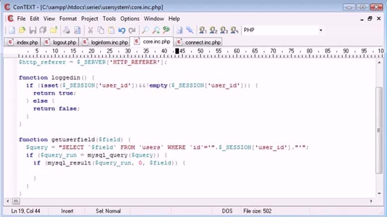Toggle word wrap toolbar icon
Screen dimensions: 387x217
pos(180,30)
